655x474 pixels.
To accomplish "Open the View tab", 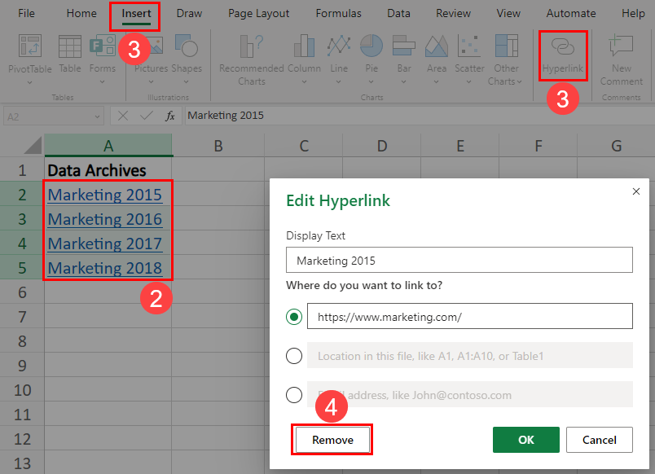I will click(x=508, y=13).
